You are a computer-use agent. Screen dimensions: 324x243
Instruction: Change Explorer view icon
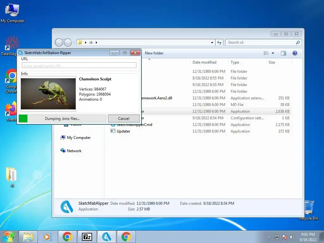[x=266, y=53]
